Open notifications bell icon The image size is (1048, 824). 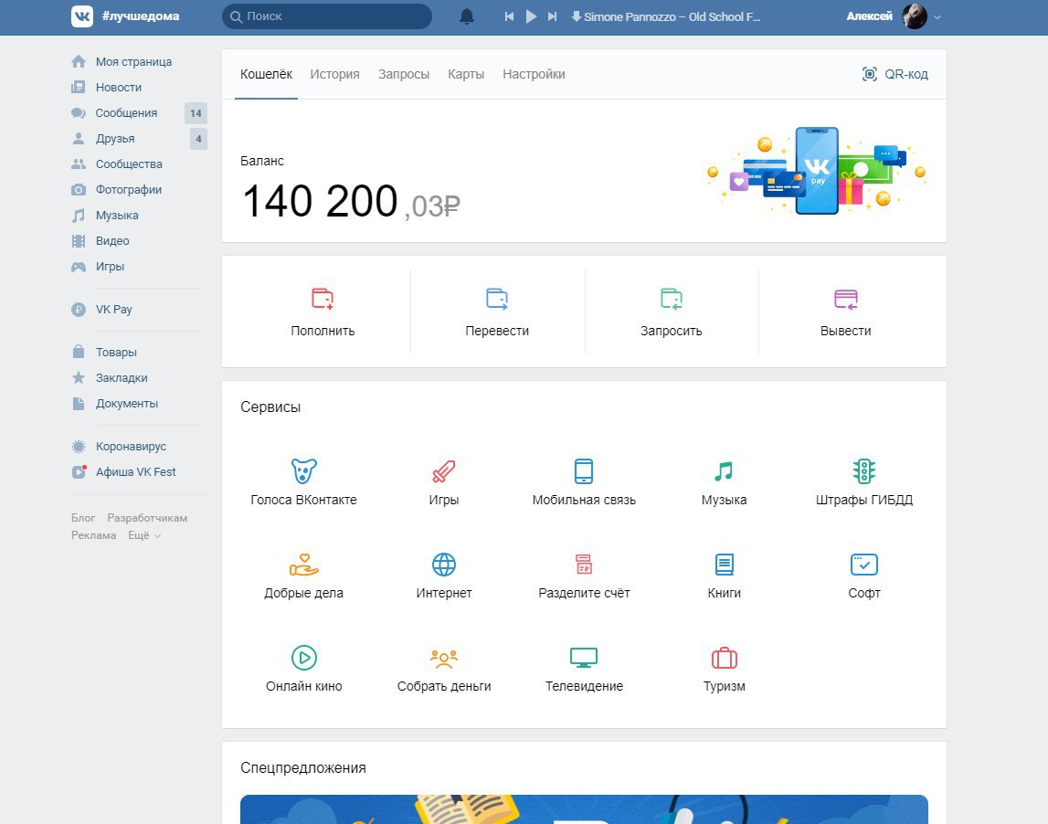467,16
